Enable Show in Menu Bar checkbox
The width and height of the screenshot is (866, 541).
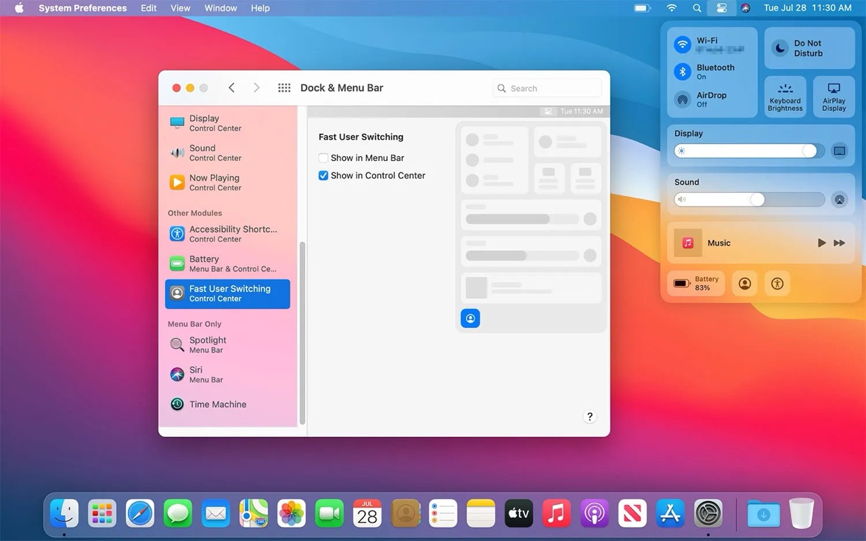[323, 158]
